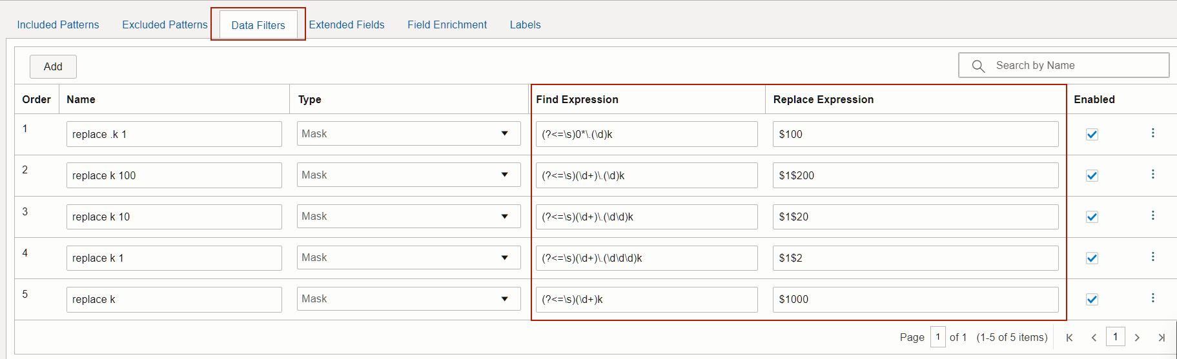Edit replace expression '$1$200'

click(x=916, y=175)
